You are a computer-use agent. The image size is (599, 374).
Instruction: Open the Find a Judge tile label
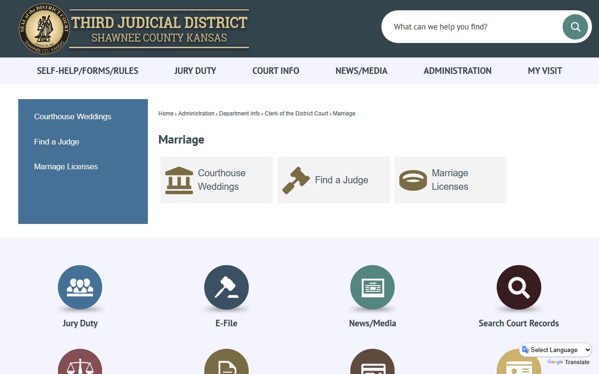click(342, 180)
